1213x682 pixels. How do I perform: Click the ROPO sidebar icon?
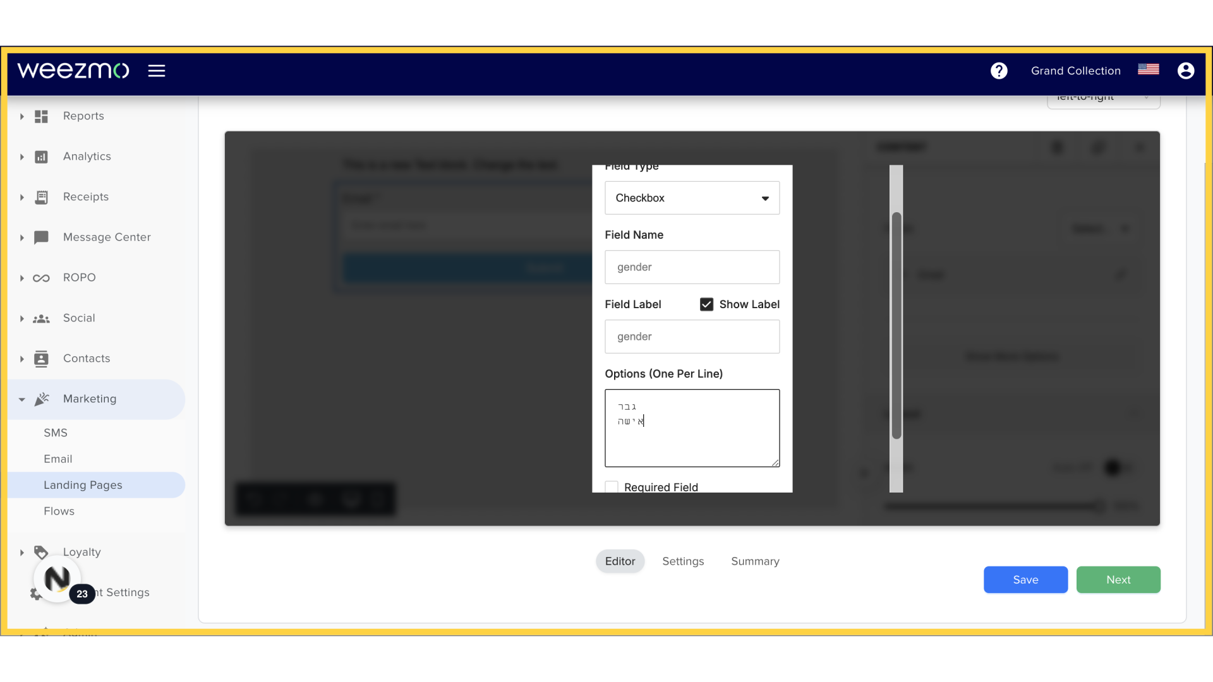click(x=42, y=277)
